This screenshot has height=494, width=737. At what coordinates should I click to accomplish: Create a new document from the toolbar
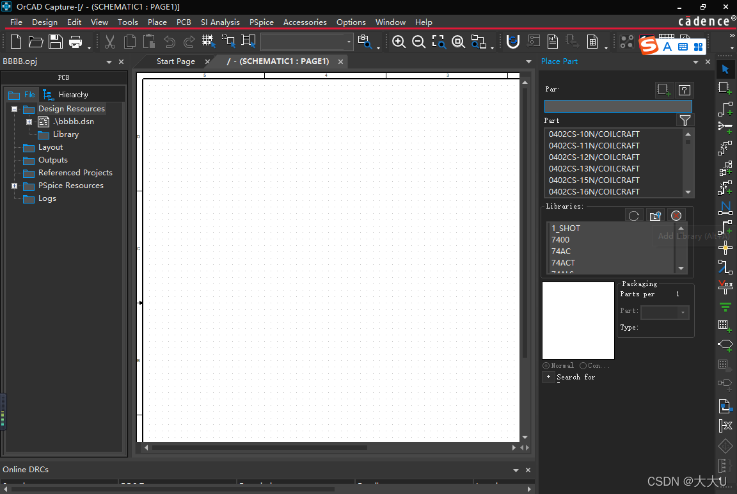tap(15, 42)
